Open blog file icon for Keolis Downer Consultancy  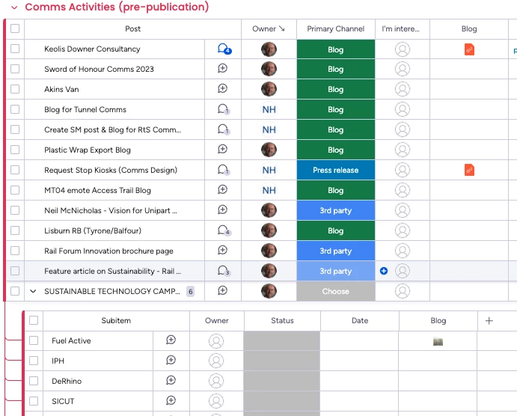469,49
